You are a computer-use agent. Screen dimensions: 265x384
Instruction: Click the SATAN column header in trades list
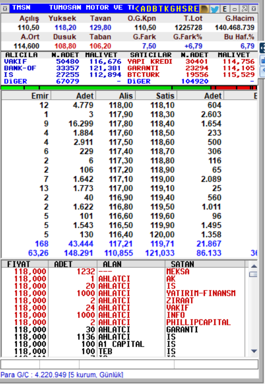pos(205,264)
